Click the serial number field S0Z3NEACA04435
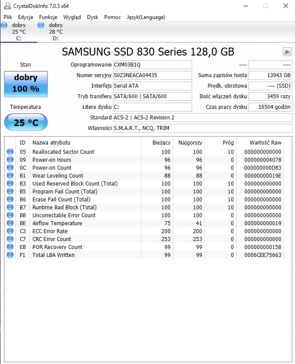The image size is (295, 364). (153, 75)
